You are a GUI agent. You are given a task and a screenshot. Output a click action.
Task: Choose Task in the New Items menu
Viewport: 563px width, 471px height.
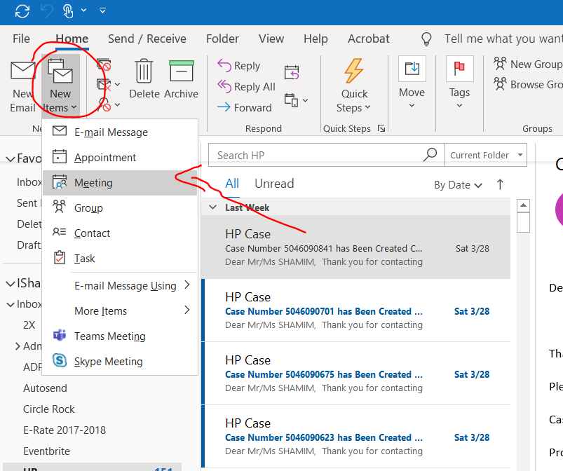pyautogui.click(x=120, y=259)
